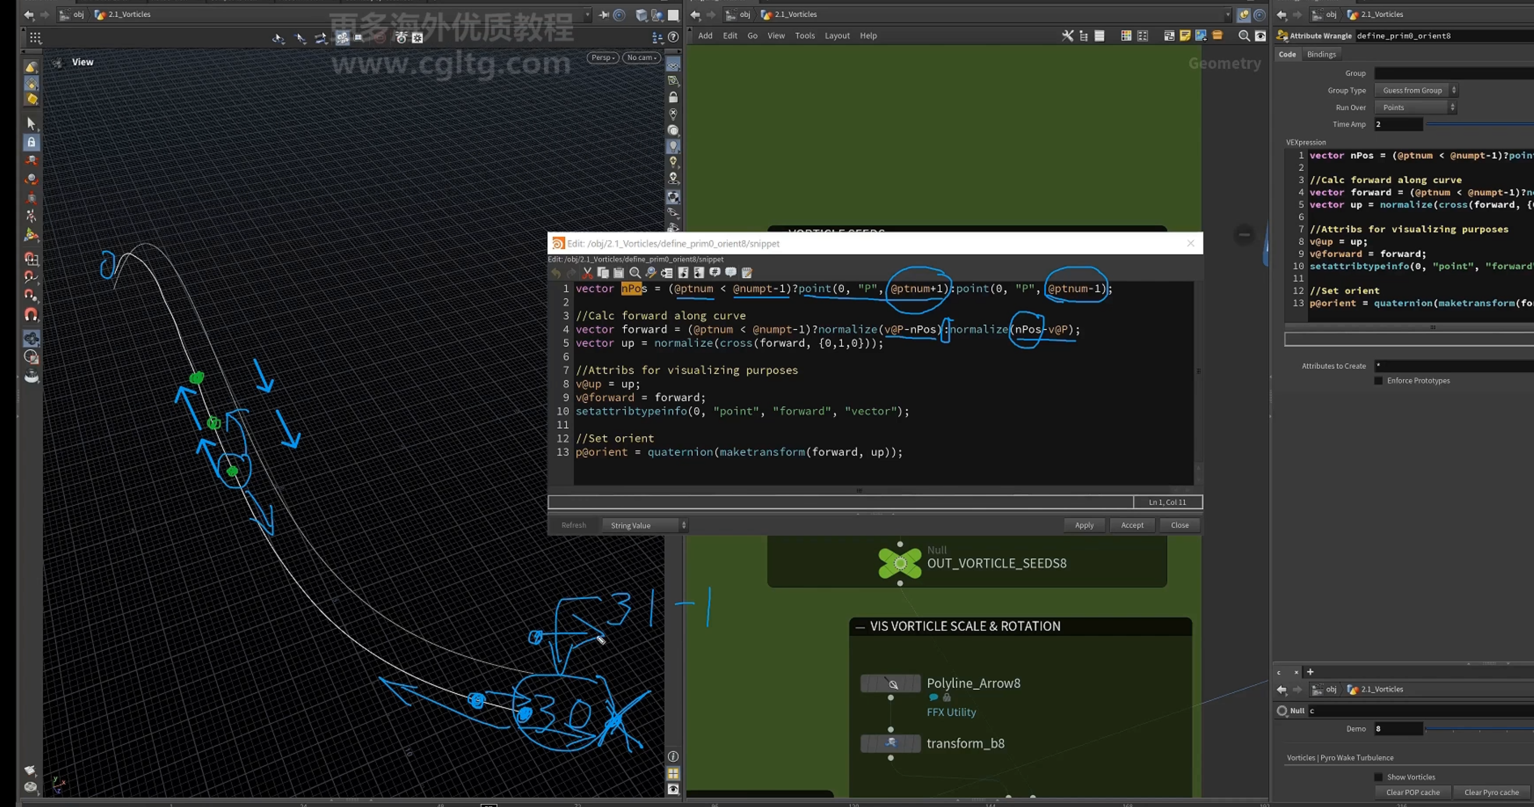Open the external editor notepad-pencil icon
Viewport: 1534px width, 807px height.
point(747,273)
